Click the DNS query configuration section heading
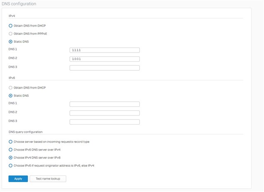 tap(26, 132)
